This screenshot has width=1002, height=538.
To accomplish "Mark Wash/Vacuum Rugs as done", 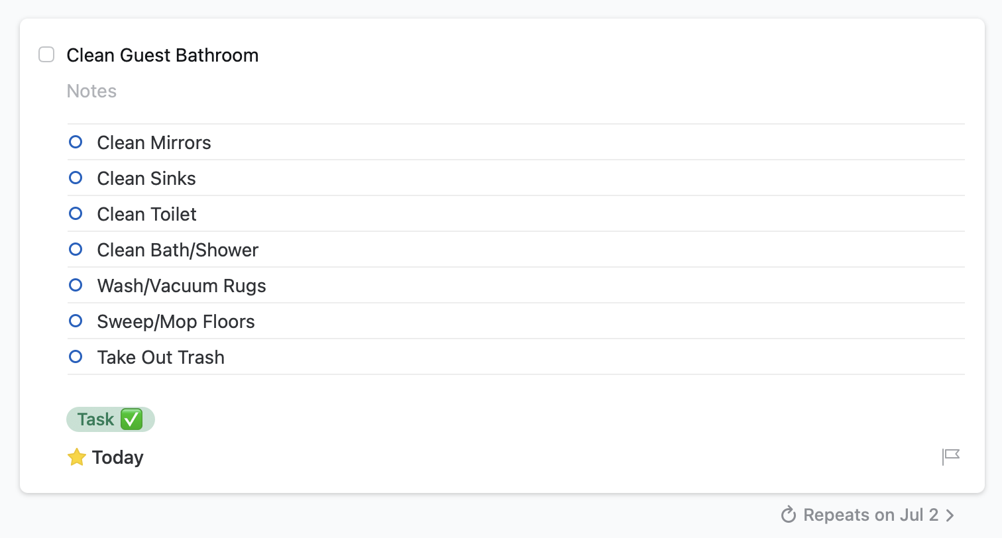I will (x=76, y=286).
